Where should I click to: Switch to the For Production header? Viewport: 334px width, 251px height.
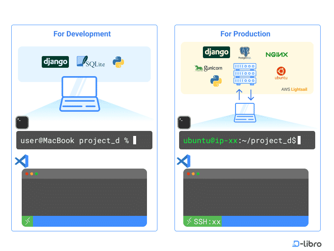245,34
